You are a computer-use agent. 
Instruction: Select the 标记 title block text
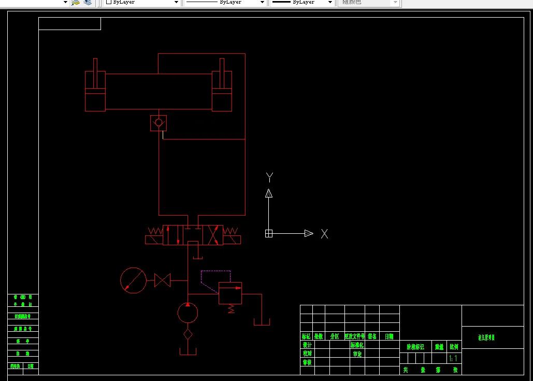[306, 336]
